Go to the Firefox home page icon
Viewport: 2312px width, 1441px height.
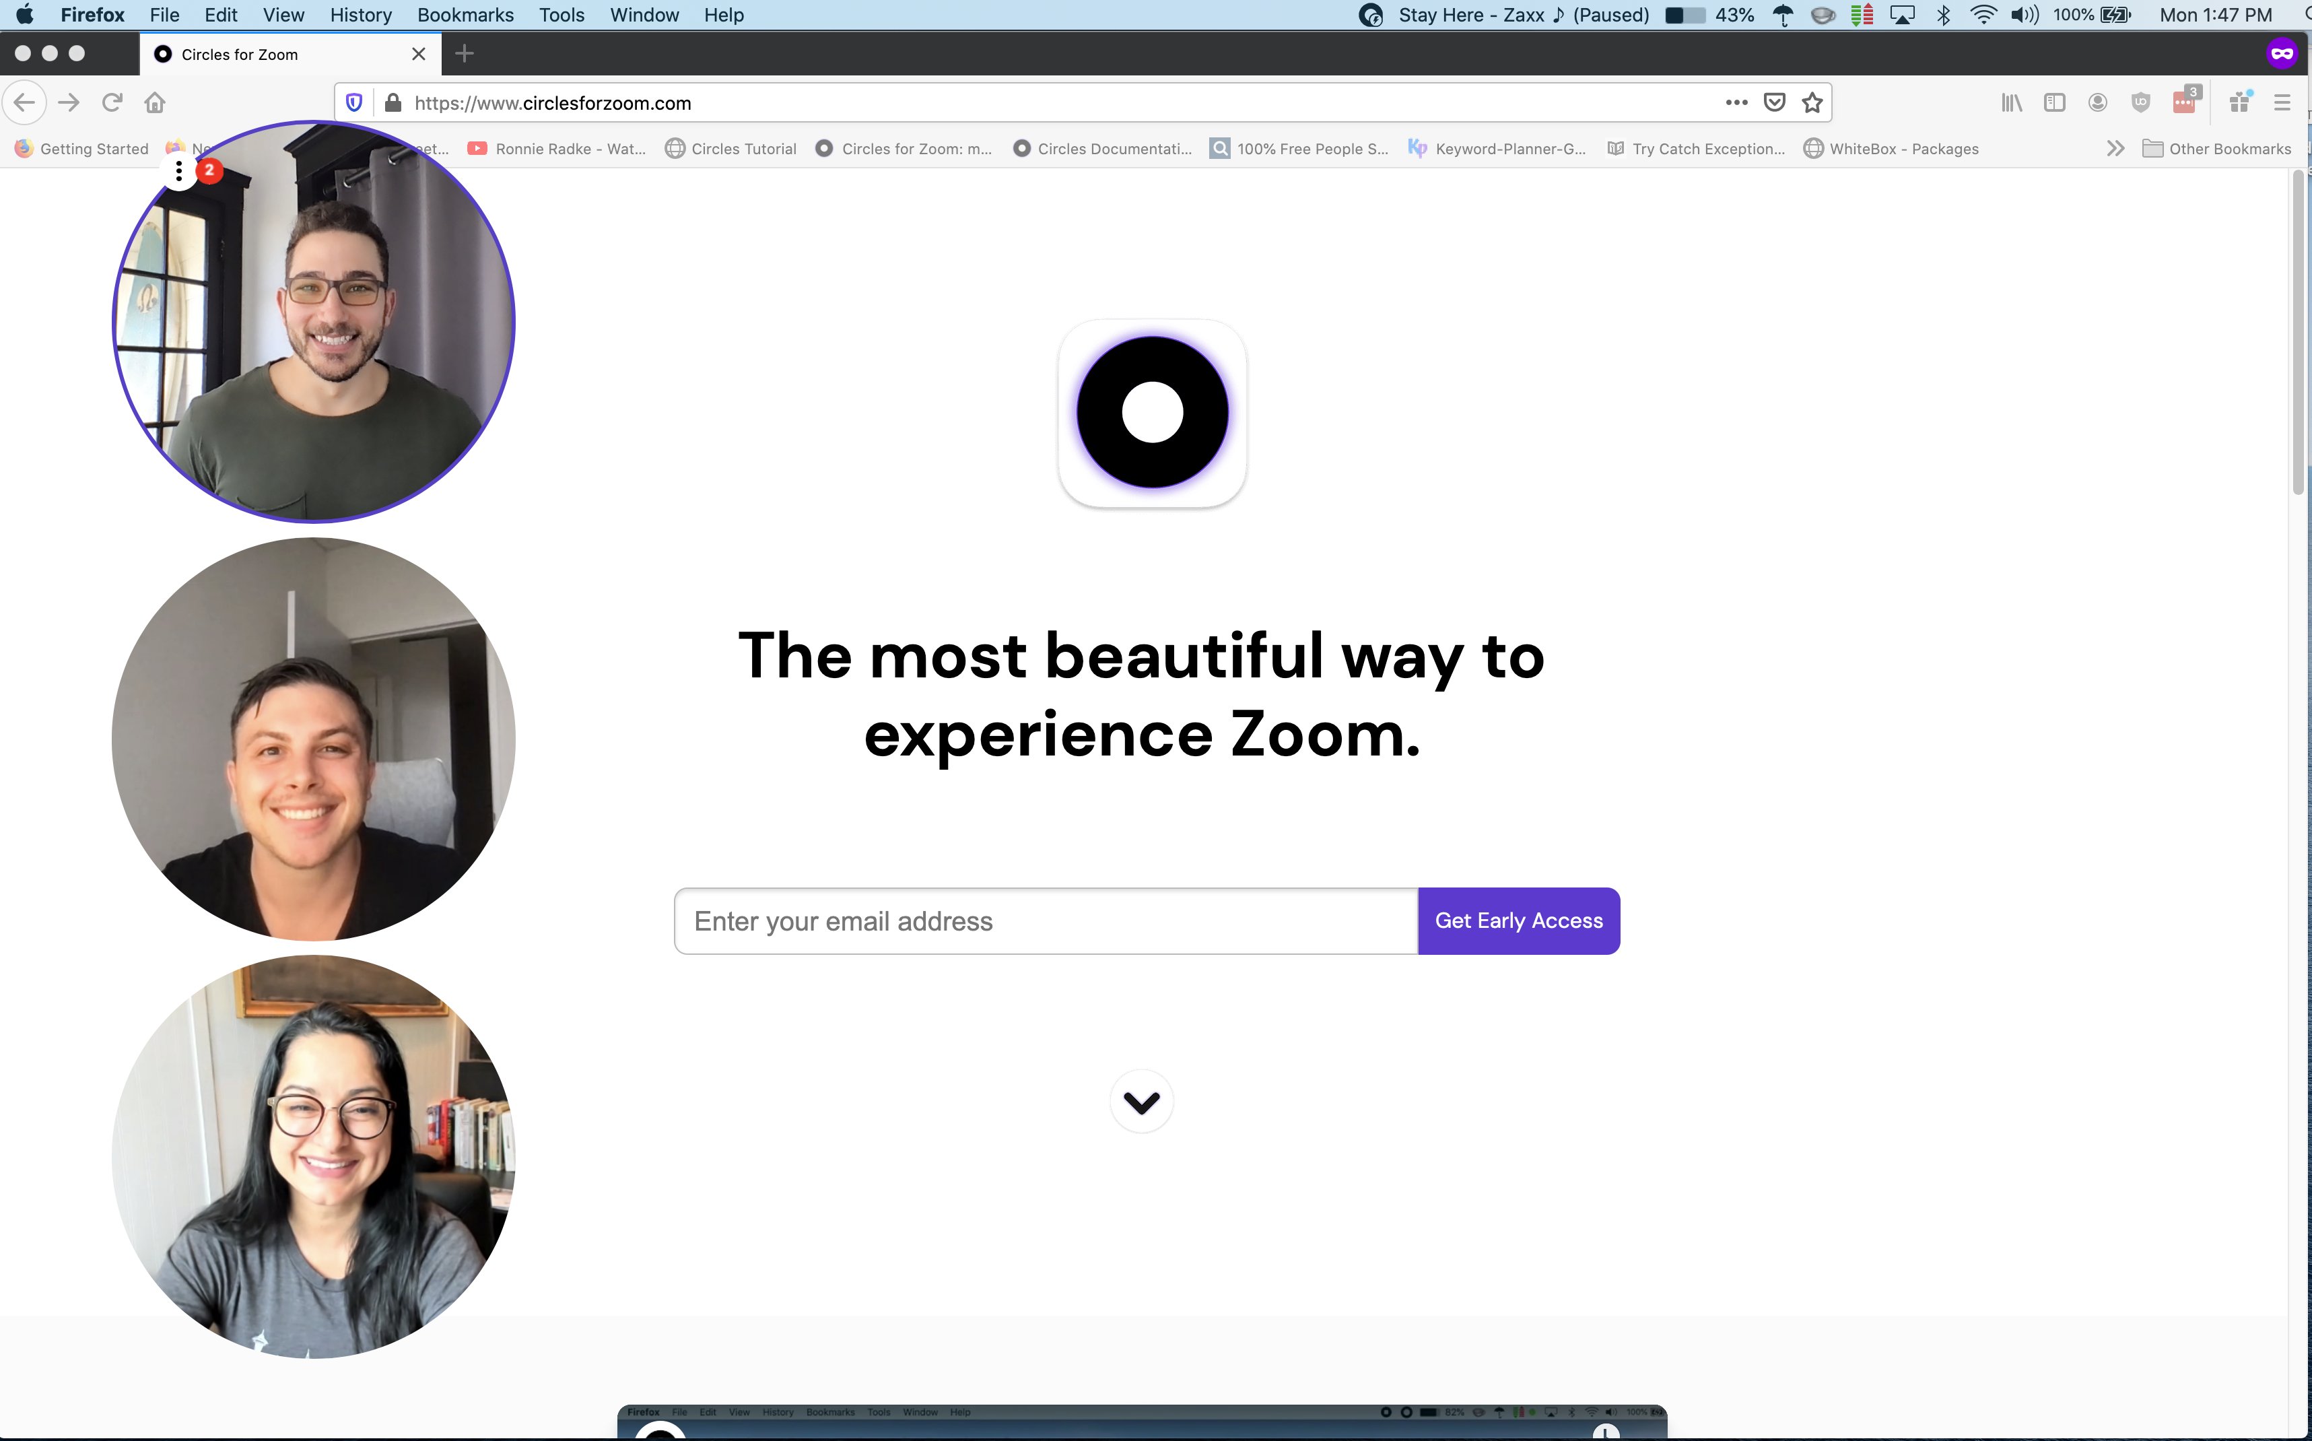pos(156,102)
